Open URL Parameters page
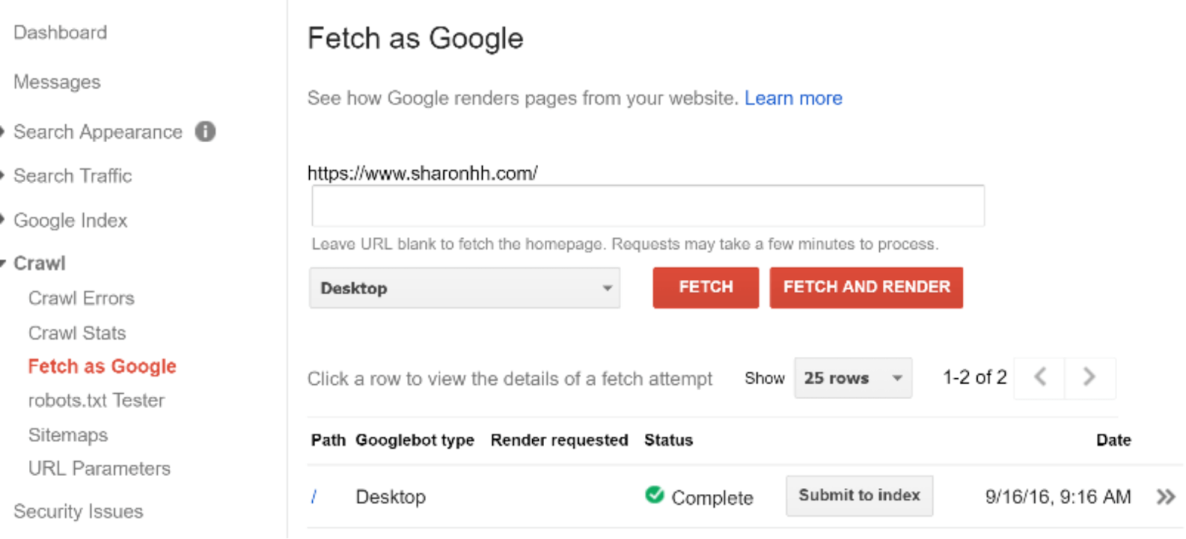 pos(99,469)
